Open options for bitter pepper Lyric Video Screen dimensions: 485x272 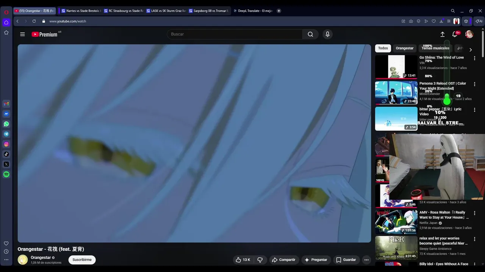tap(474, 110)
